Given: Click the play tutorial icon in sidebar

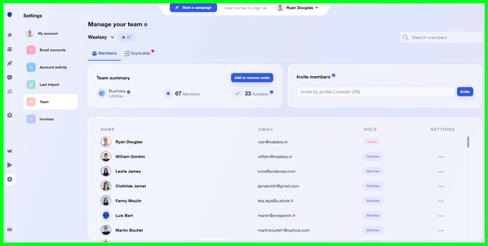Looking at the screenshot, I should [x=9, y=165].
